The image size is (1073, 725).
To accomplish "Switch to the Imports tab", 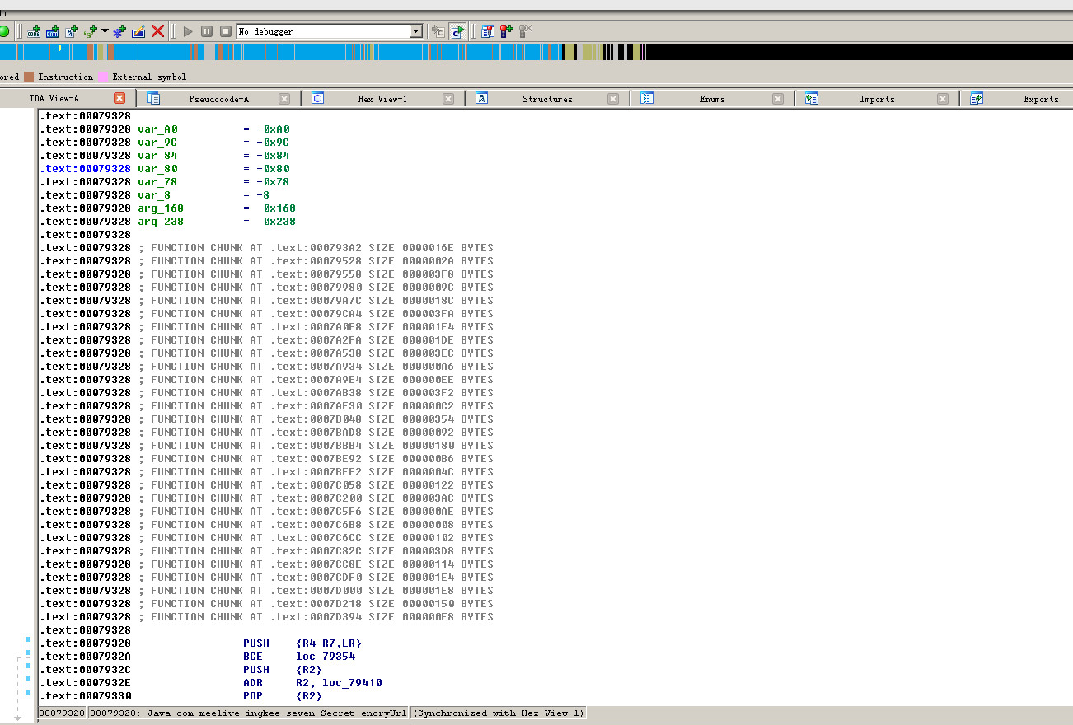I will pos(877,99).
